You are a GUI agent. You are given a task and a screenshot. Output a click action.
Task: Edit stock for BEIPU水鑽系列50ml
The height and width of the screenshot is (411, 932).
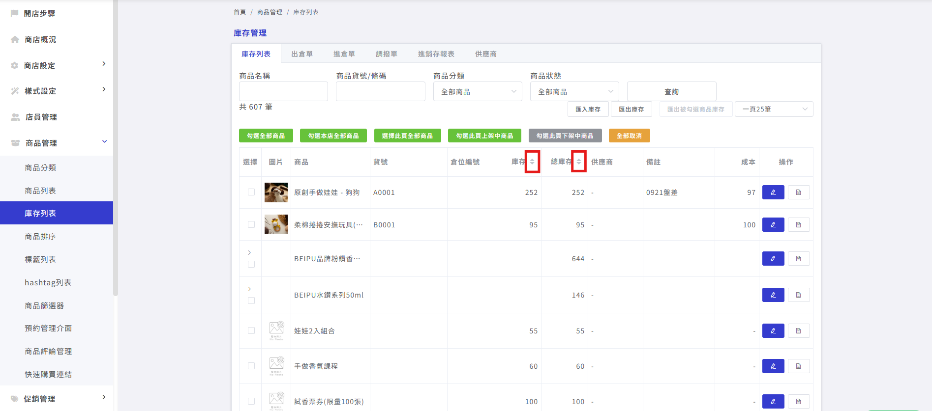point(773,295)
